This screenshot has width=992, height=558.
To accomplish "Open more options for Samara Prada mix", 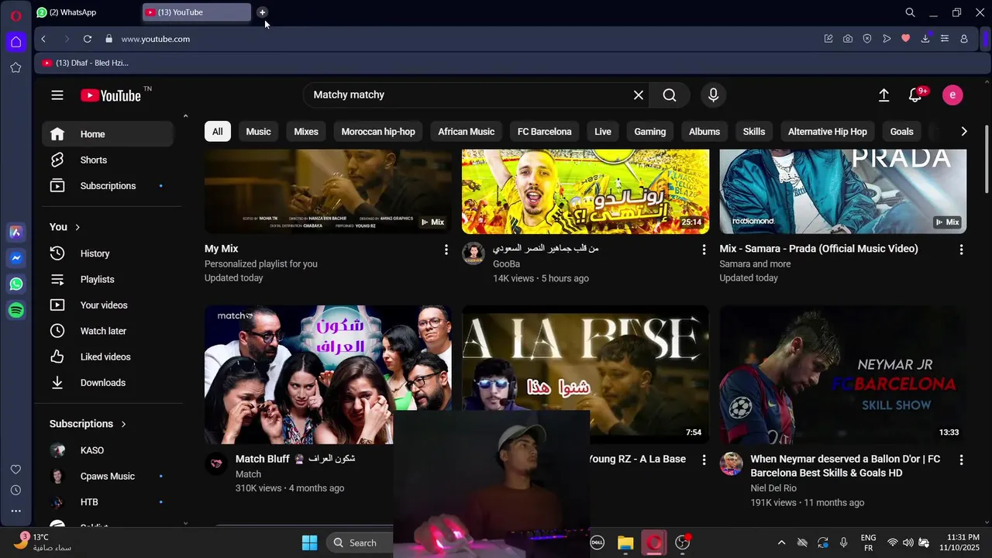I will tap(961, 250).
